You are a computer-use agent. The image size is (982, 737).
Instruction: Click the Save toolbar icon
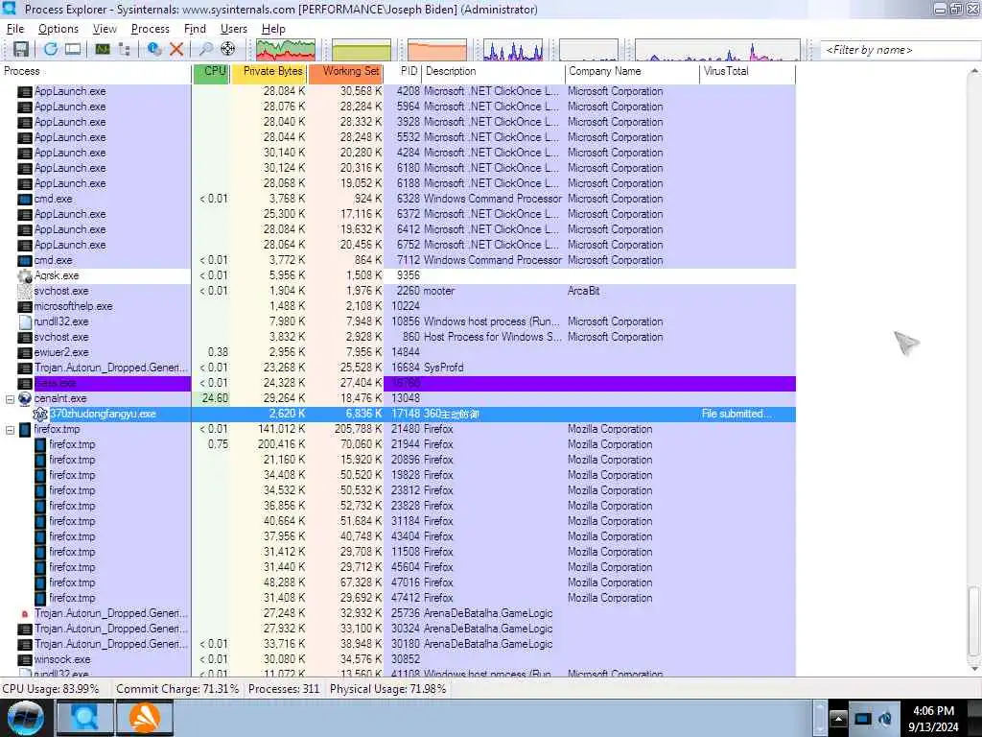pyautogui.click(x=21, y=50)
